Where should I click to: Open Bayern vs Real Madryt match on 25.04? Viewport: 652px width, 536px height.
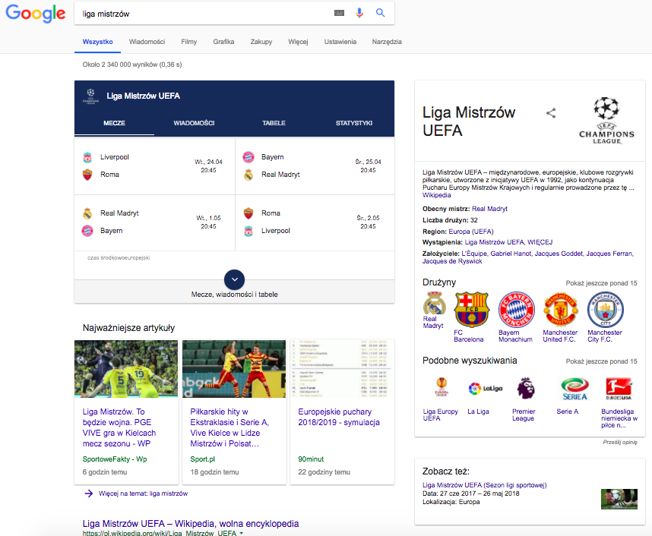pos(315,166)
